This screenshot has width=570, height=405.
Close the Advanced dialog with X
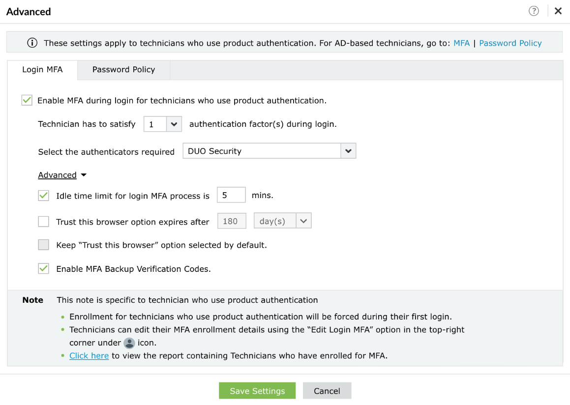pos(558,11)
